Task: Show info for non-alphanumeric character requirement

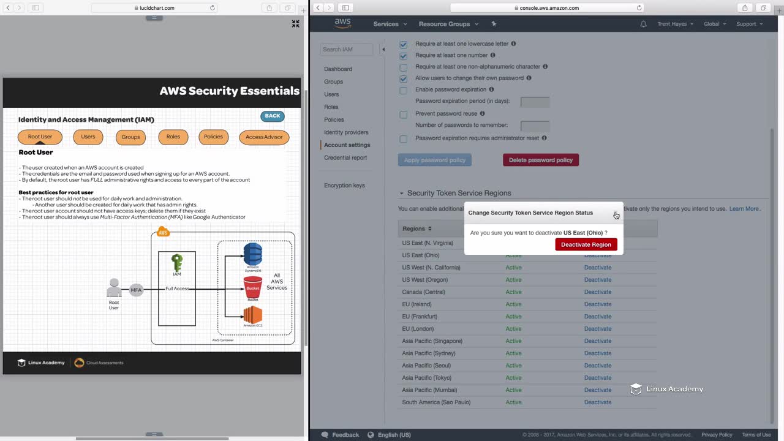Action: tap(545, 66)
